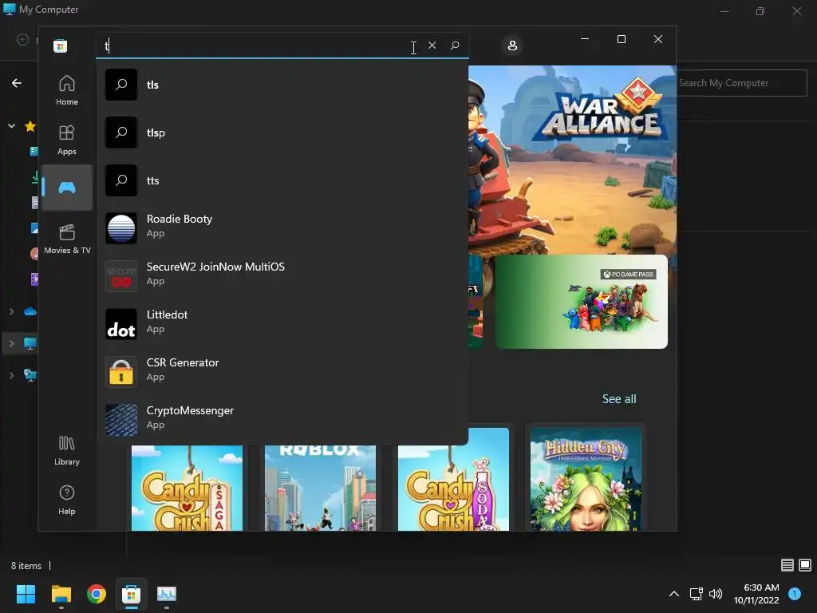Click the Microsoft Store logo icon
This screenshot has height=613, width=817.
tap(61, 45)
